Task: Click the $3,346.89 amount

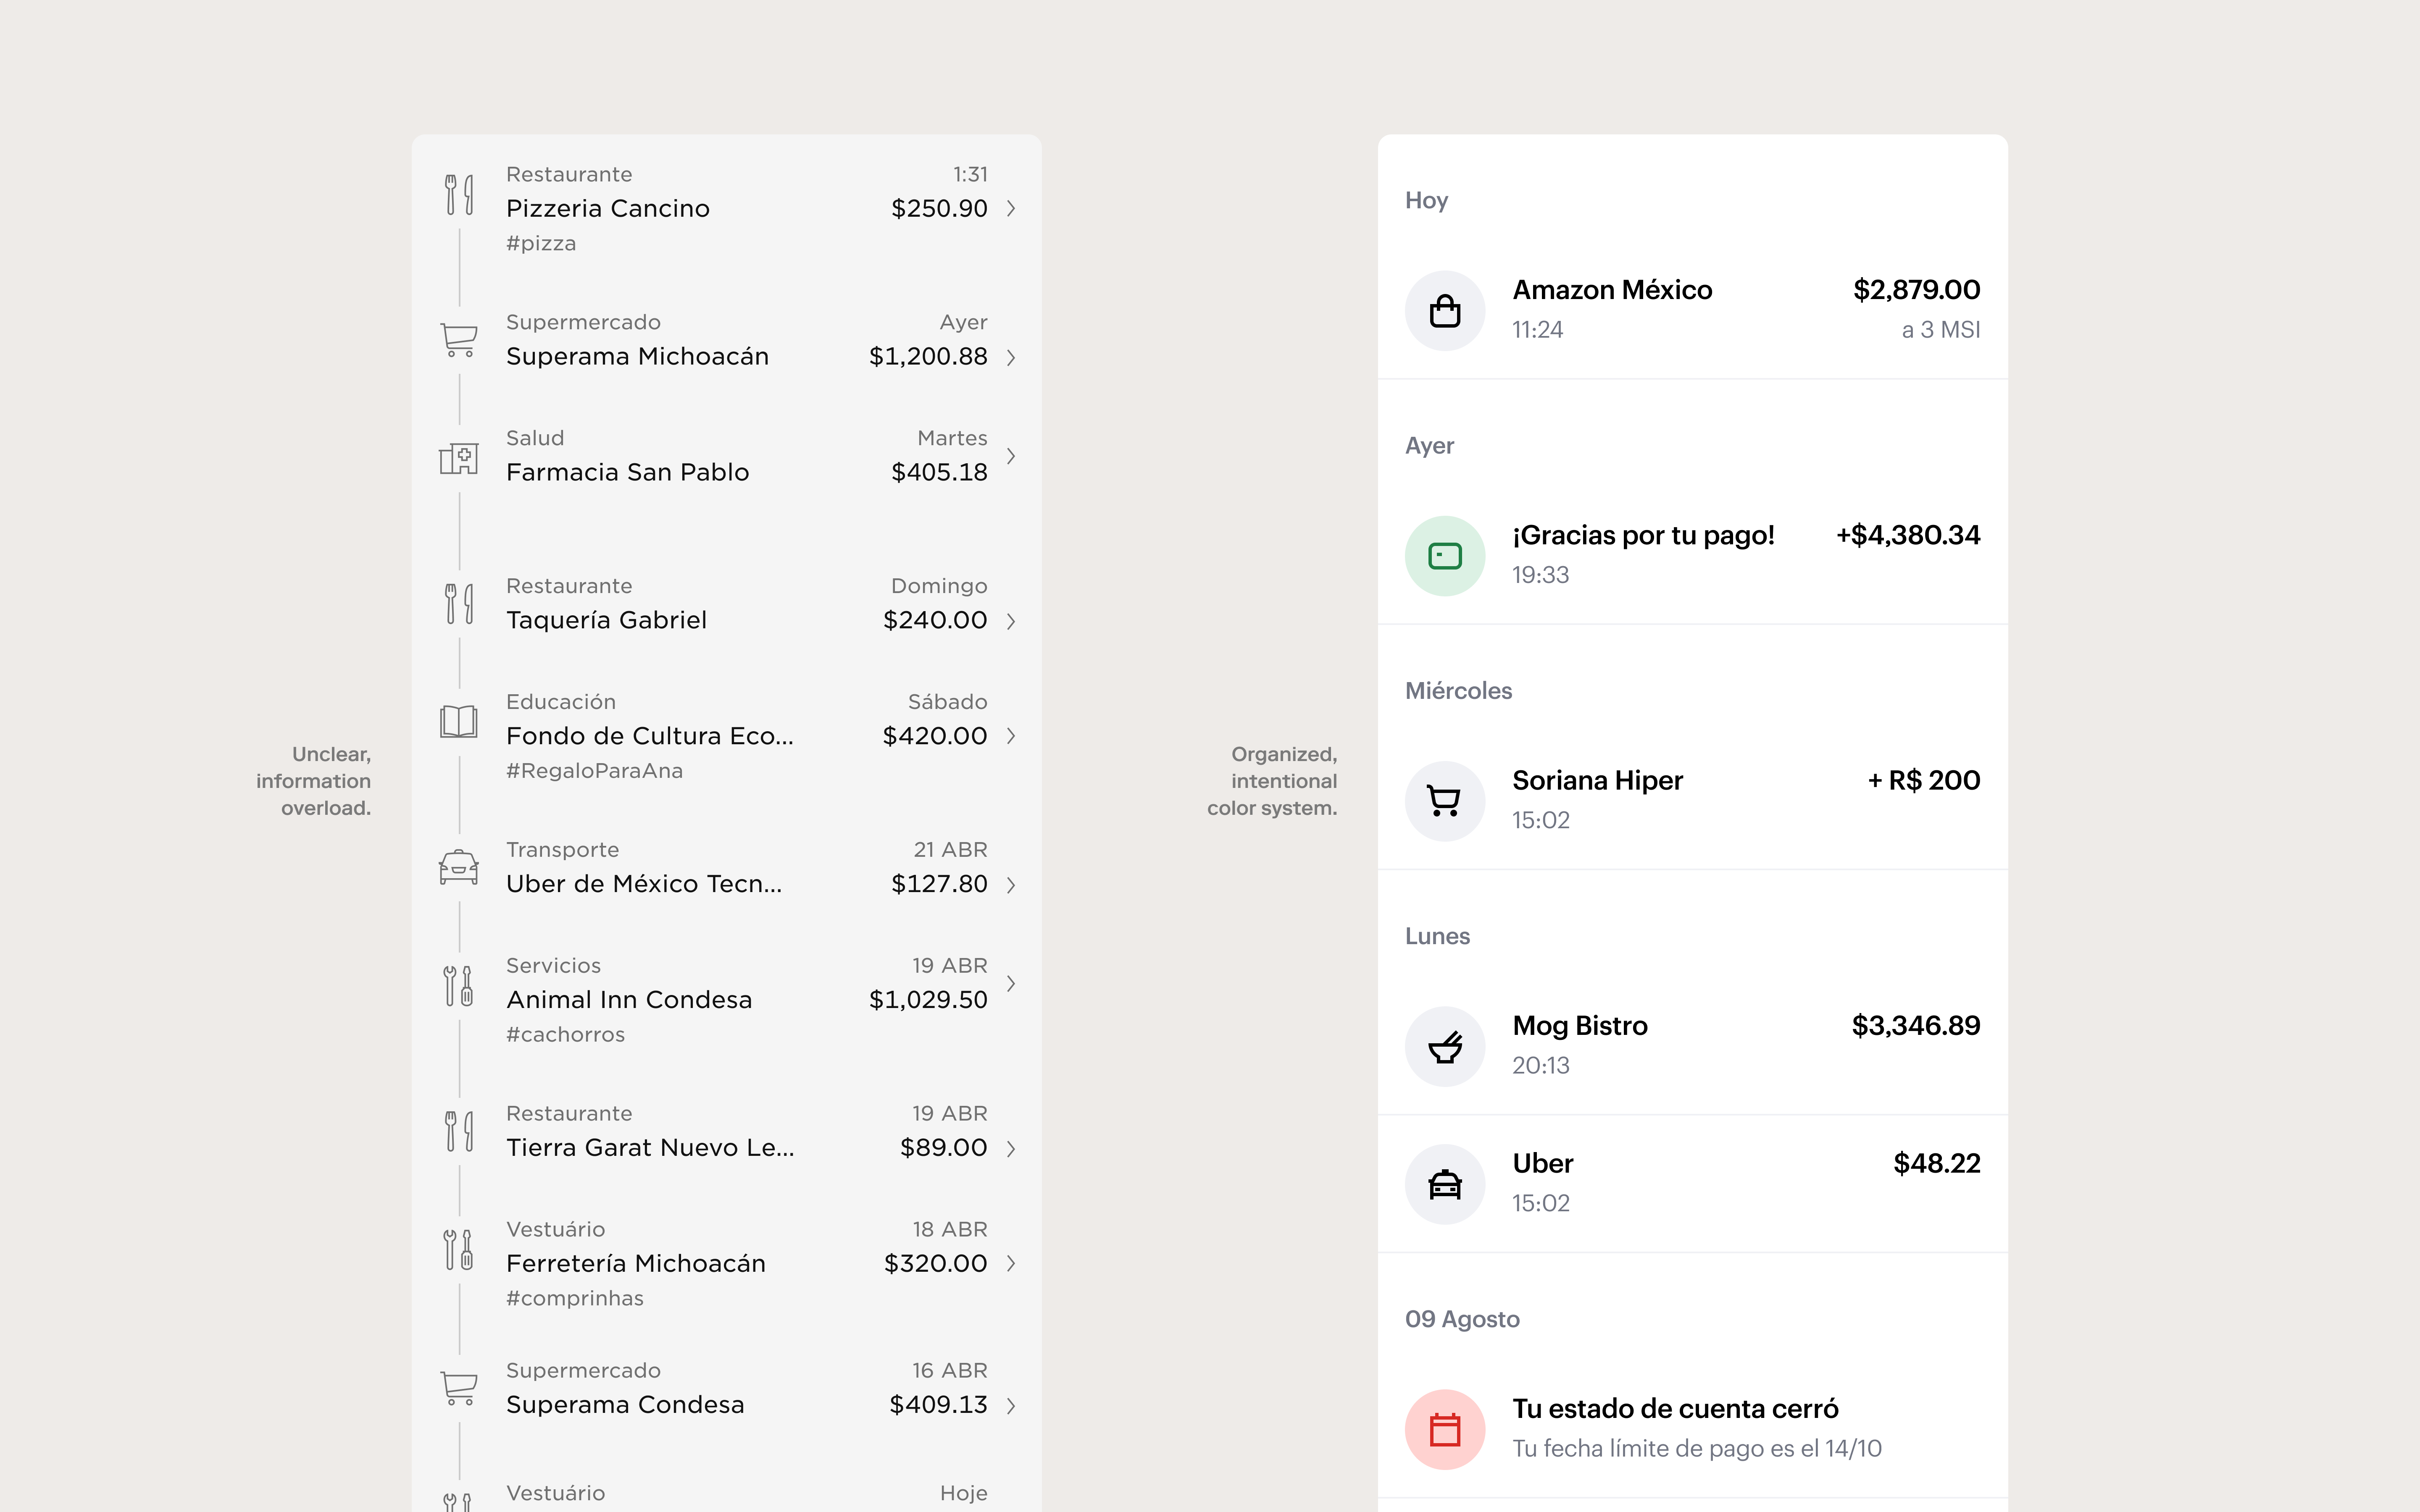Action: [x=1915, y=1026]
